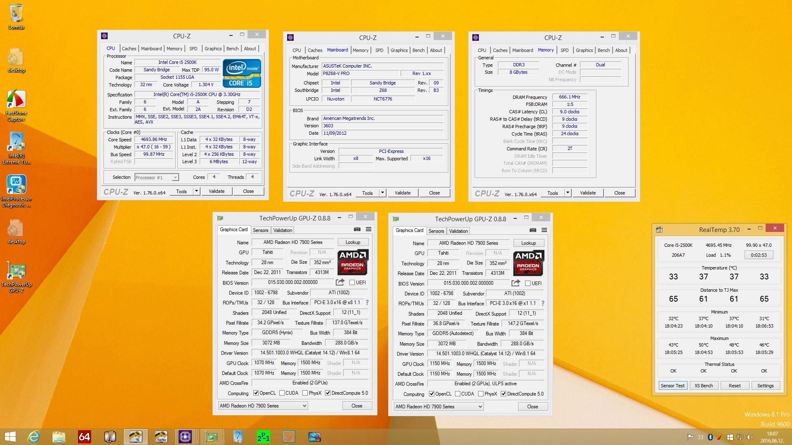
Task: Open GPU selector dropdown in left GPU-Z window
Action: click(263, 406)
